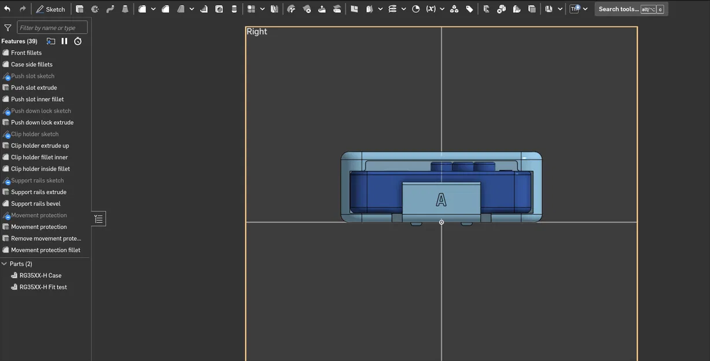Click the Filter by name or type field
This screenshot has height=361, width=710.
52,28
